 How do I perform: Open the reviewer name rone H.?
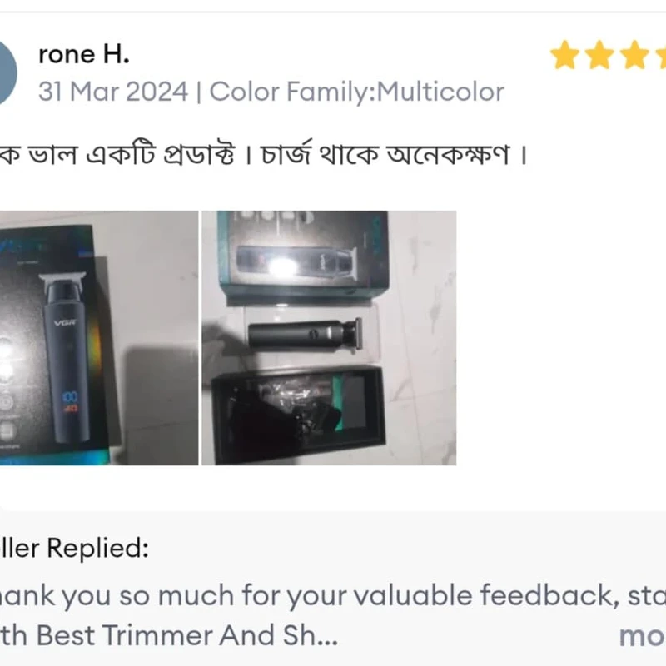tap(84, 55)
